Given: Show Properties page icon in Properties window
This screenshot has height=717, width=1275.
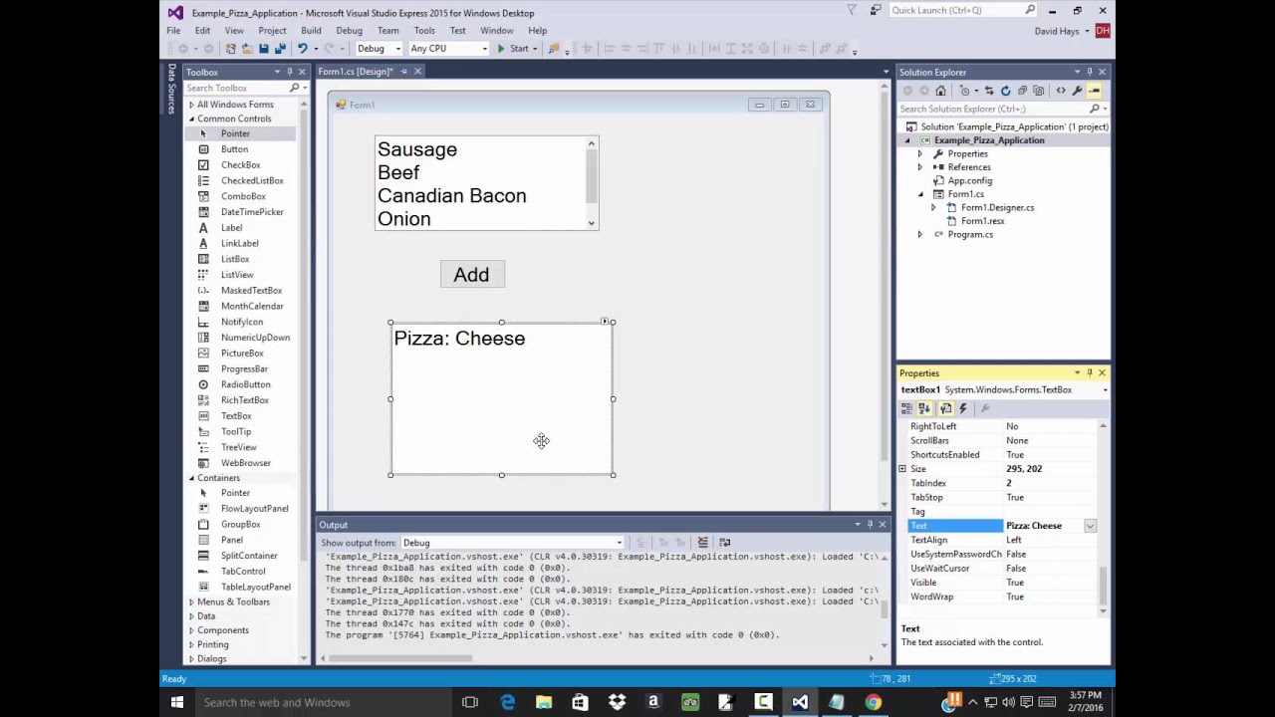Looking at the screenshot, I should (946, 408).
